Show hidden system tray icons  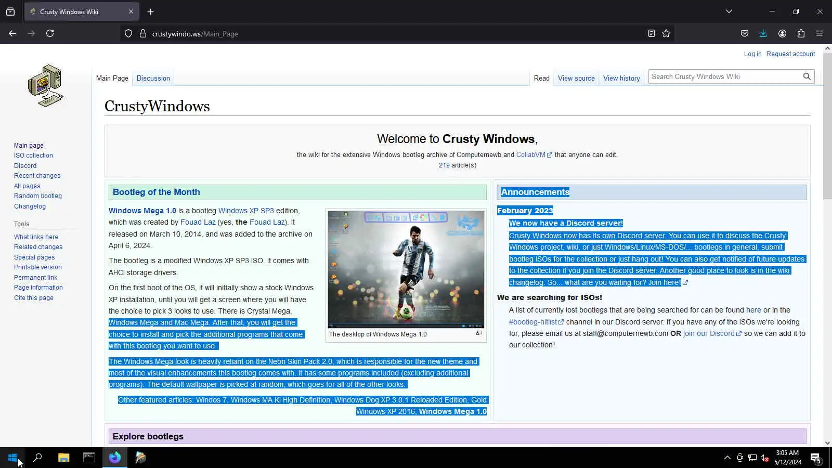(727, 458)
